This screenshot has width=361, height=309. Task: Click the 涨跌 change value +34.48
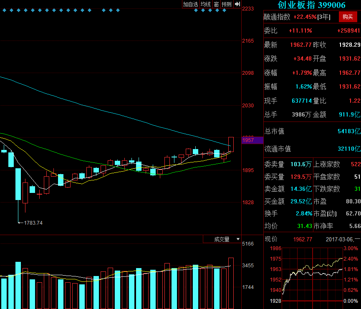[x=302, y=58]
